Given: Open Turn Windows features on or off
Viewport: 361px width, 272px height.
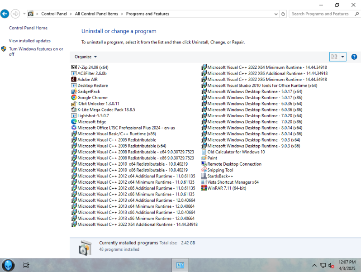Looking at the screenshot, I should [x=36, y=51].
